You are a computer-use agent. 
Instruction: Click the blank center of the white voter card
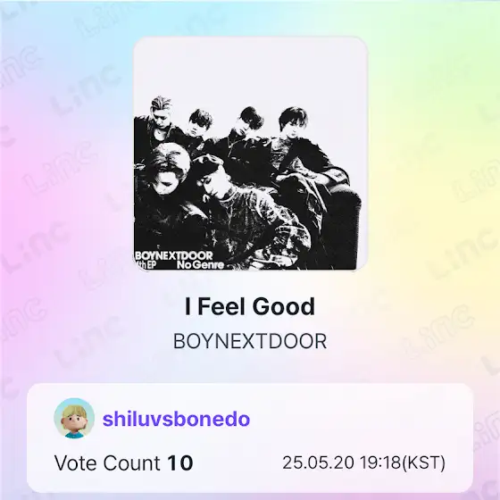tap(351, 421)
